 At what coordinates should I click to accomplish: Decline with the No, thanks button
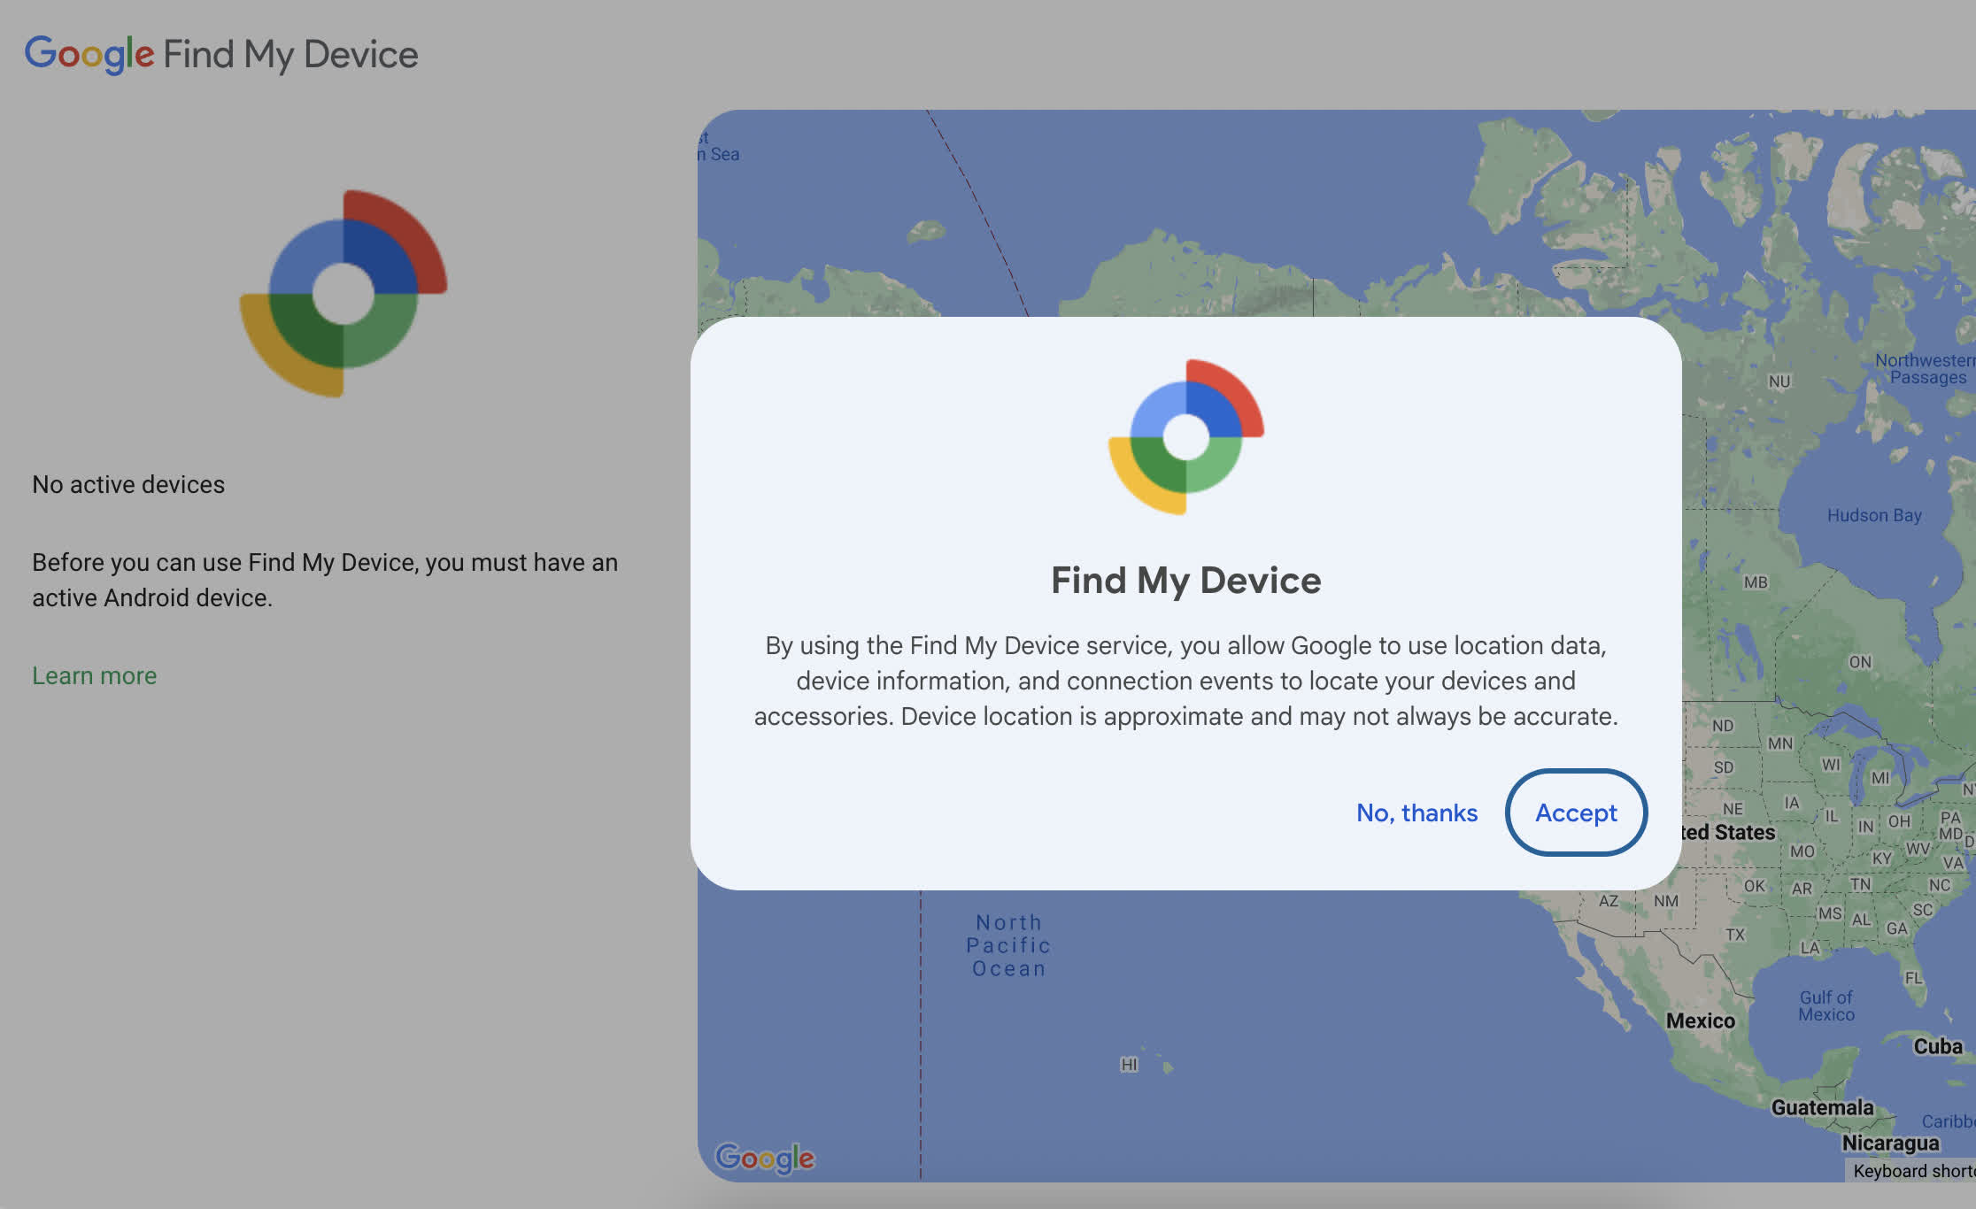1416,812
